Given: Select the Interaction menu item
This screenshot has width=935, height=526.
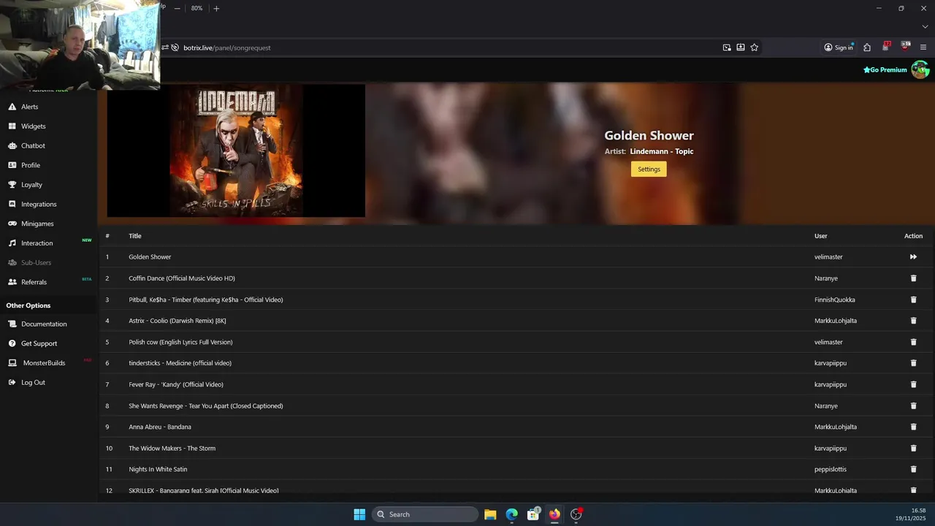Looking at the screenshot, I should pyautogui.click(x=37, y=243).
